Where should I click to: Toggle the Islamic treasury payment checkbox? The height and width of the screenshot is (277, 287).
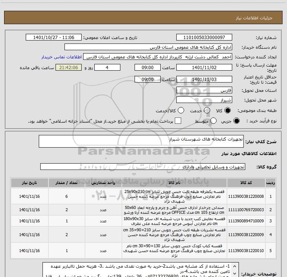tap(178, 121)
